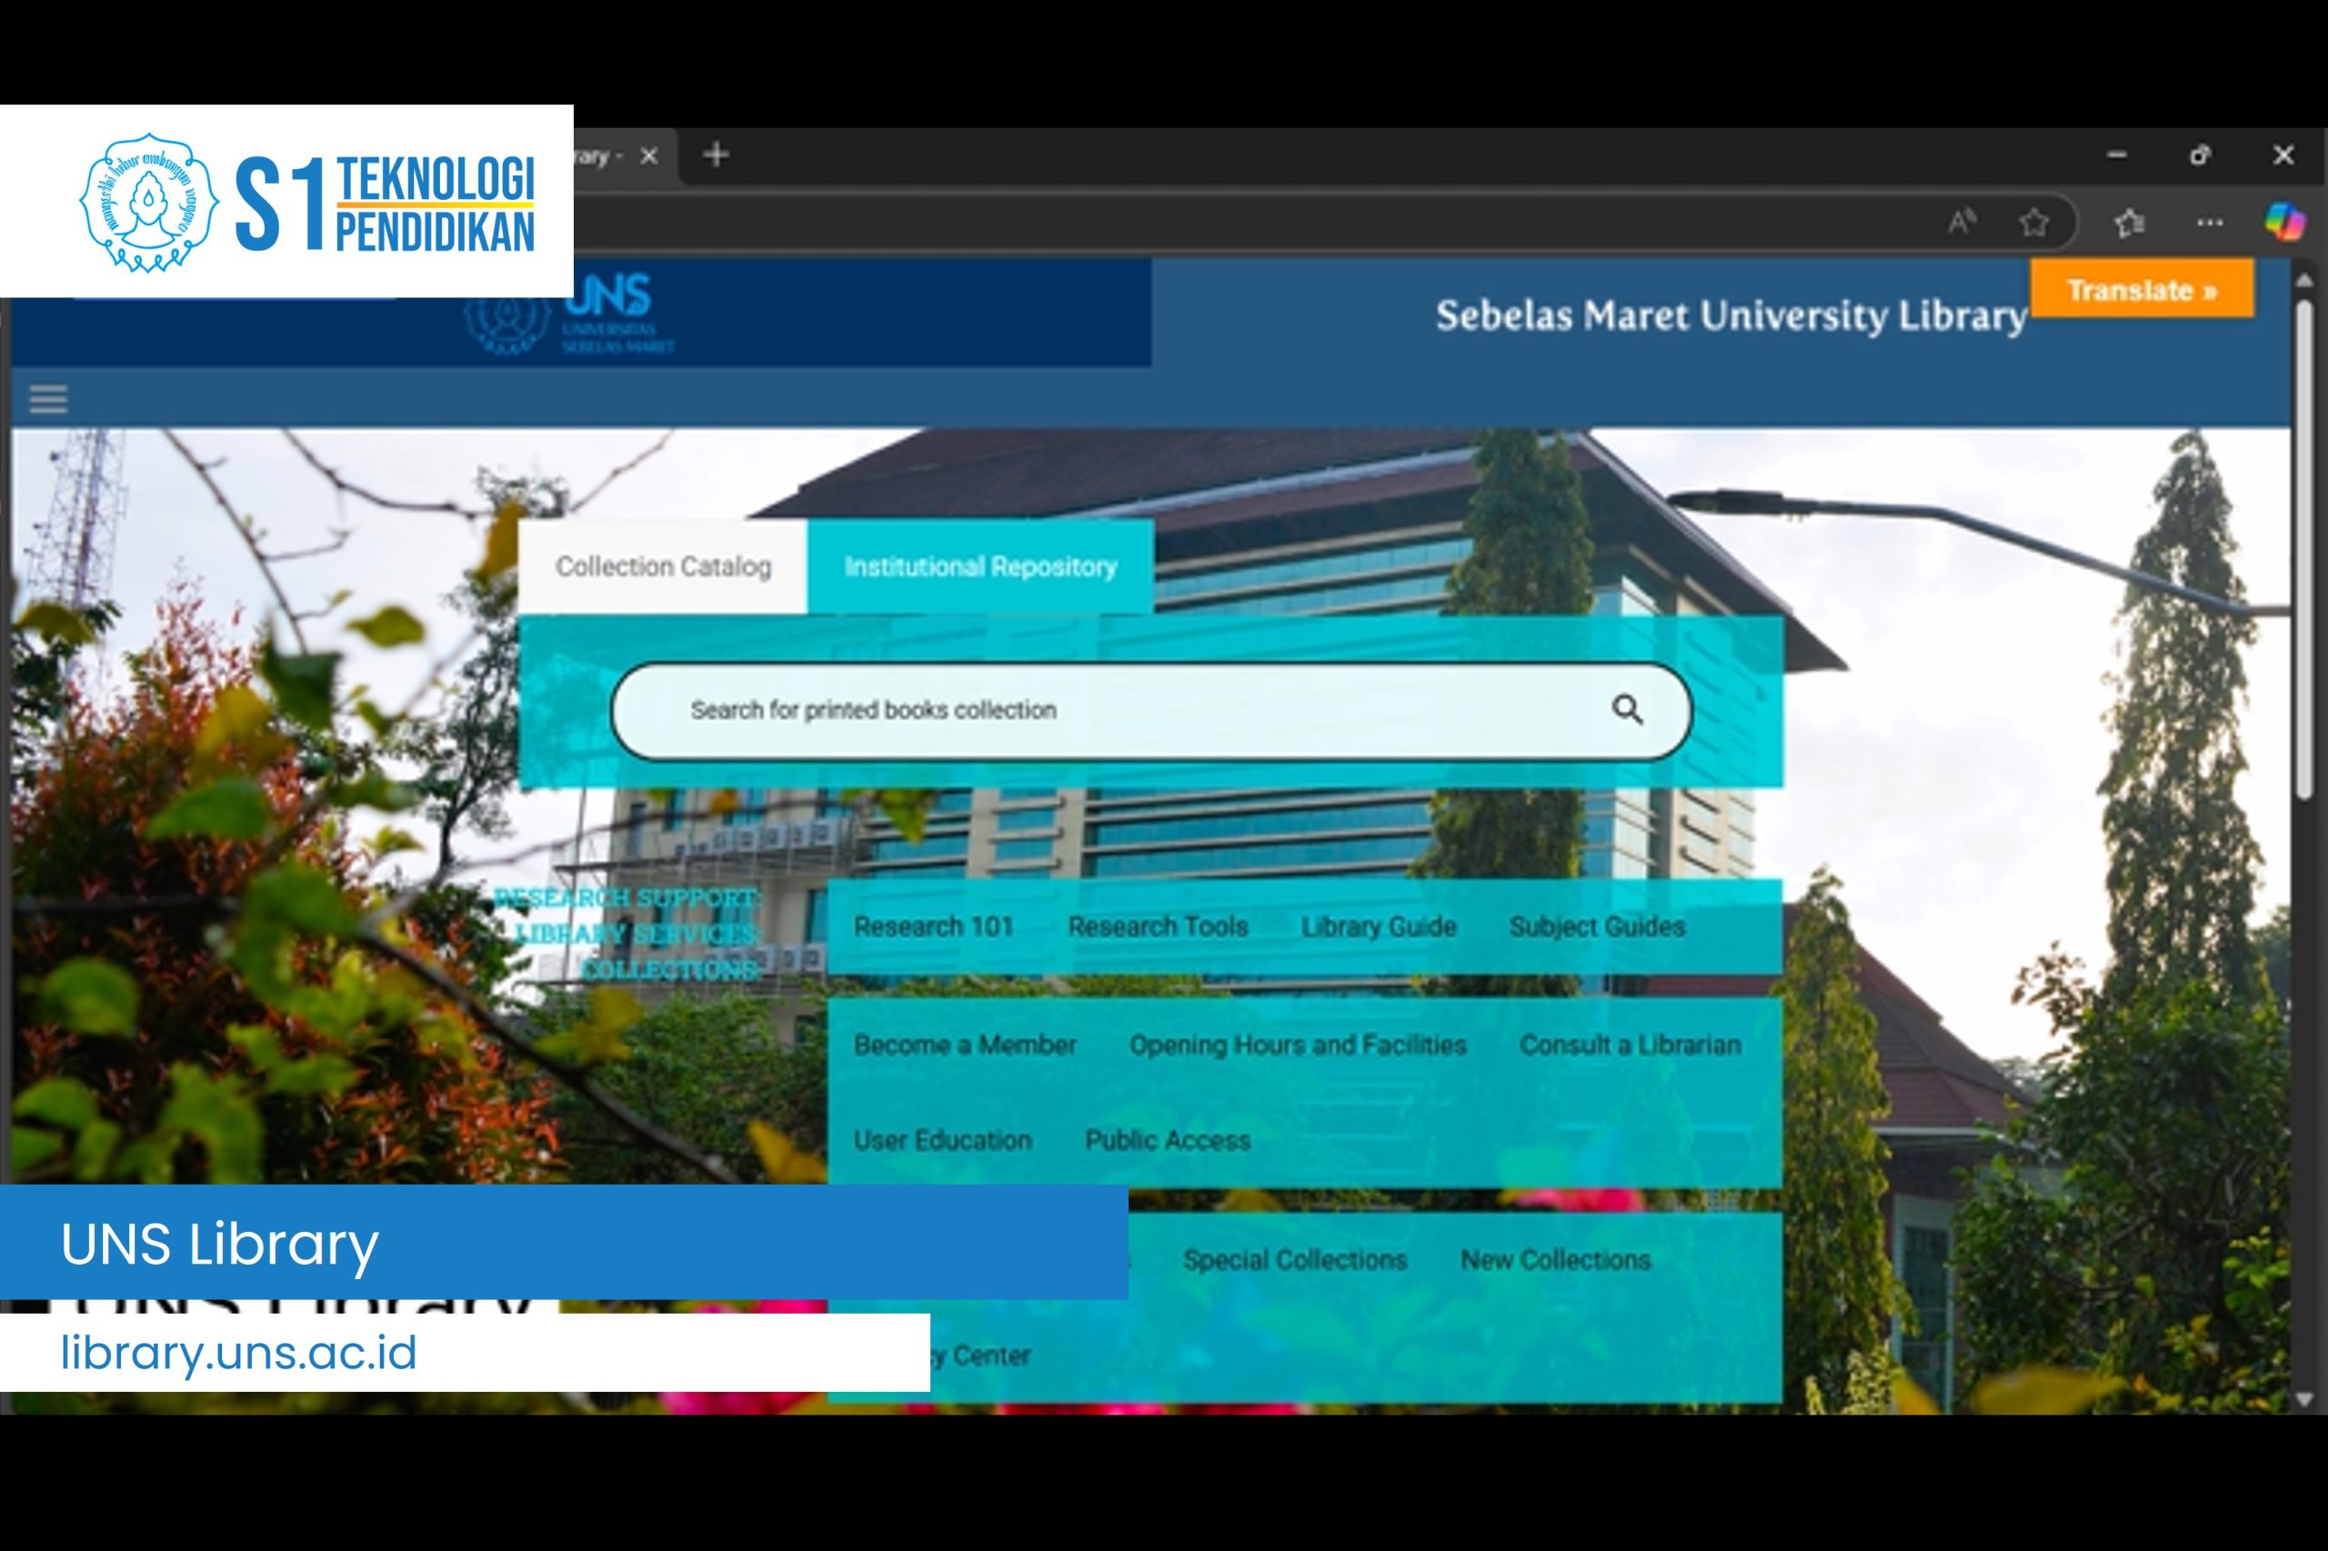Viewport: 2328px width, 1551px height.
Task: Switch to Collection Catalog tab
Action: pyautogui.click(x=663, y=566)
